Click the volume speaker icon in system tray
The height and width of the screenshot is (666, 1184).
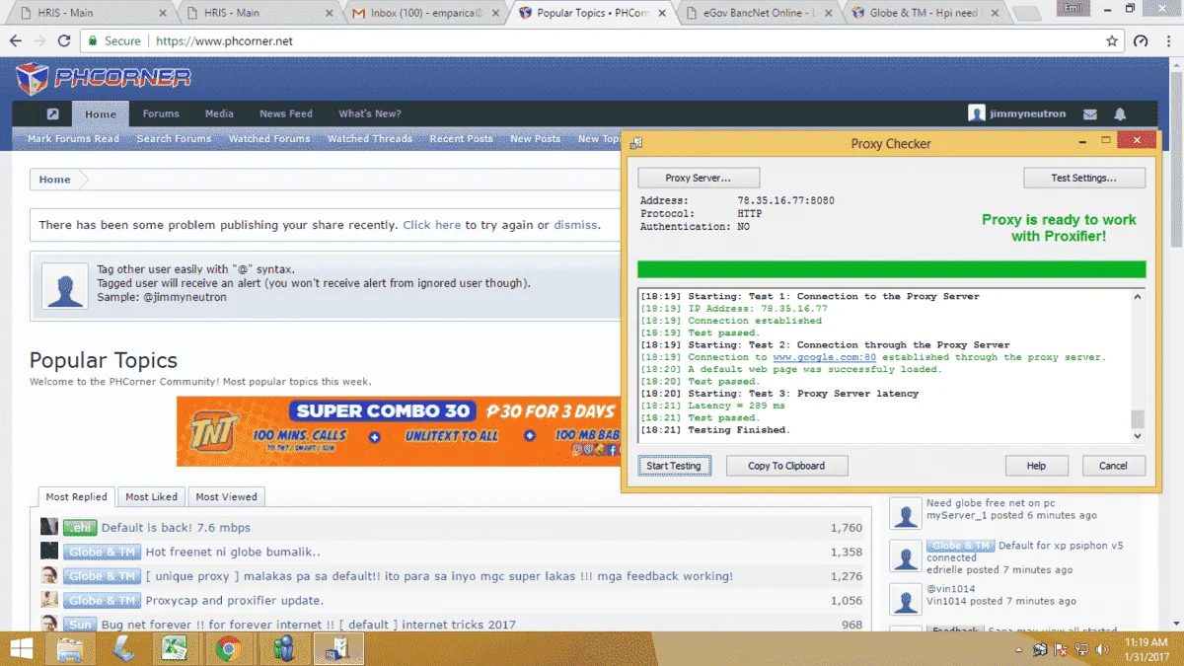[x=1103, y=650]
